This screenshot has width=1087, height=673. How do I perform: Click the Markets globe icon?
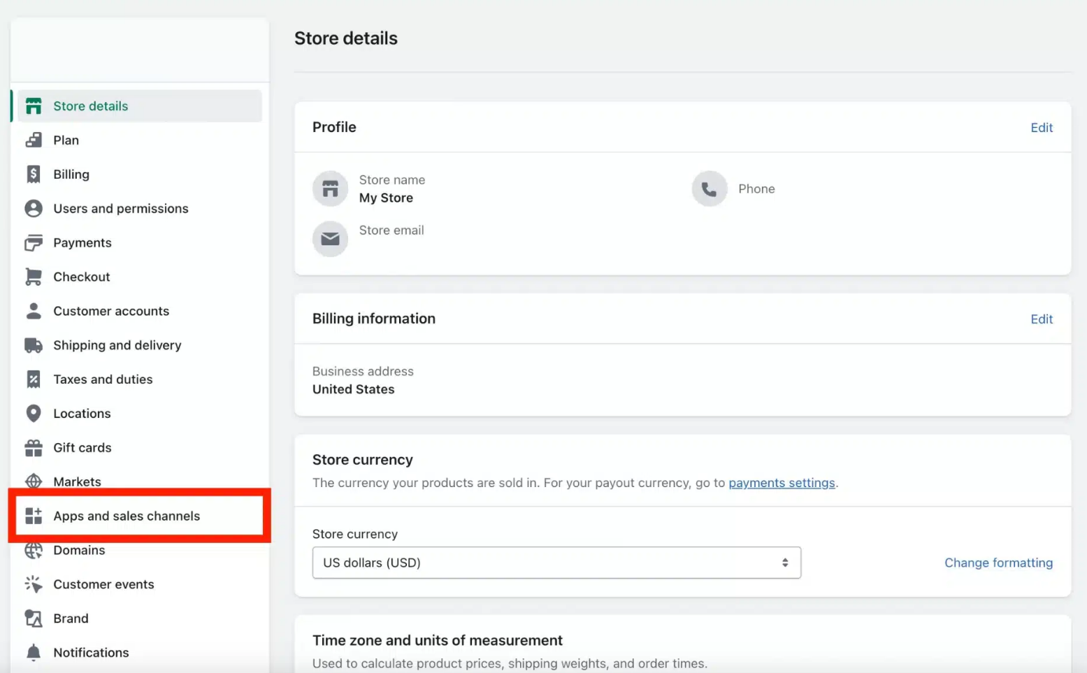[x=34, y=482]
